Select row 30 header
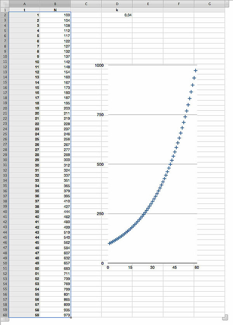The height and width of the screenshot is (325, 233). (x=5, y=160)
